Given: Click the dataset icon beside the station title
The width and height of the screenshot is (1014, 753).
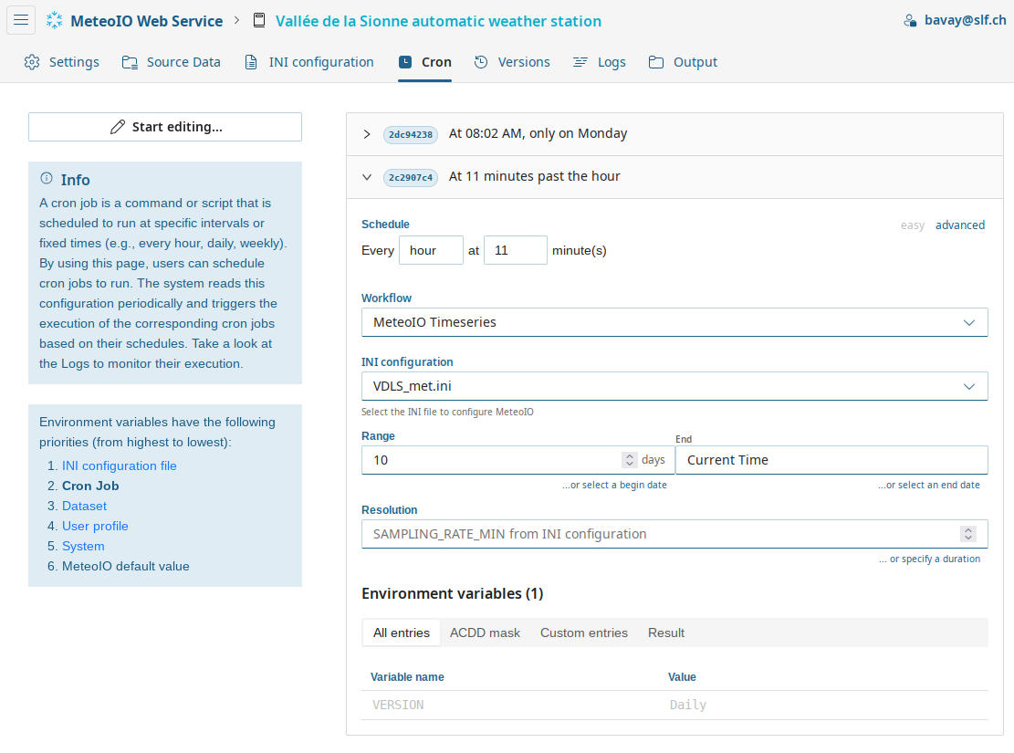Looking at the screenshot, I should 259,20.
